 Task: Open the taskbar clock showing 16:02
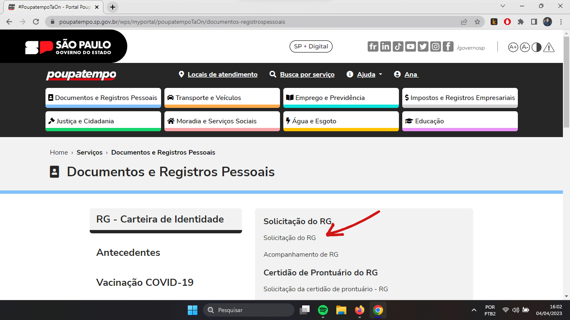click(x=550, y=310)
